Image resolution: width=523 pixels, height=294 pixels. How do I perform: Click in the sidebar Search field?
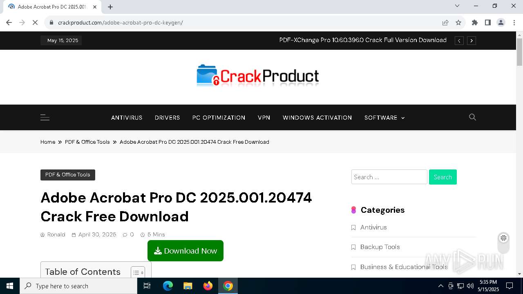[389, 177]
